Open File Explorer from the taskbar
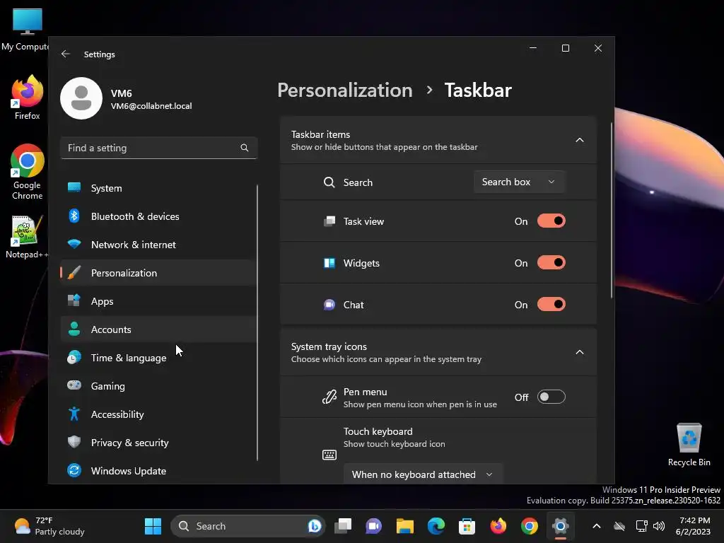724x543 pixels. [405, 526]
